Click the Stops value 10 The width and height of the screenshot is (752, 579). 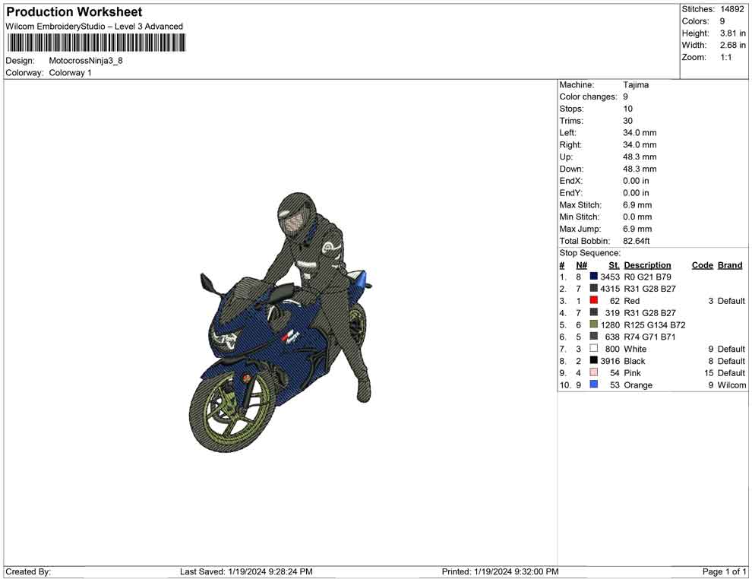click(x=627, y=109)
